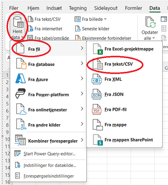Expand the Fra Azure submenu arrow
Viewport: 168px width, 185px height.
point(82,78)
